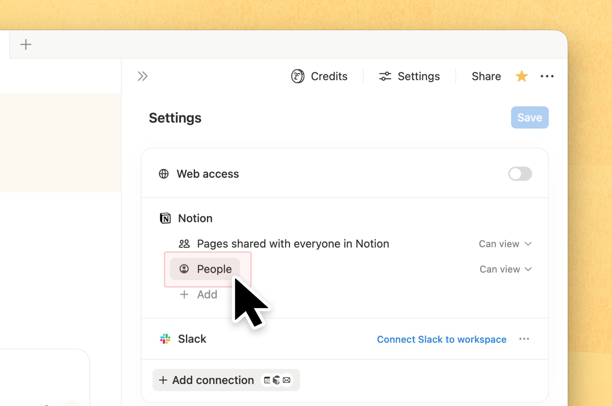
Task: Open the Can view dropdown for People
Action: tap(506, 269)
